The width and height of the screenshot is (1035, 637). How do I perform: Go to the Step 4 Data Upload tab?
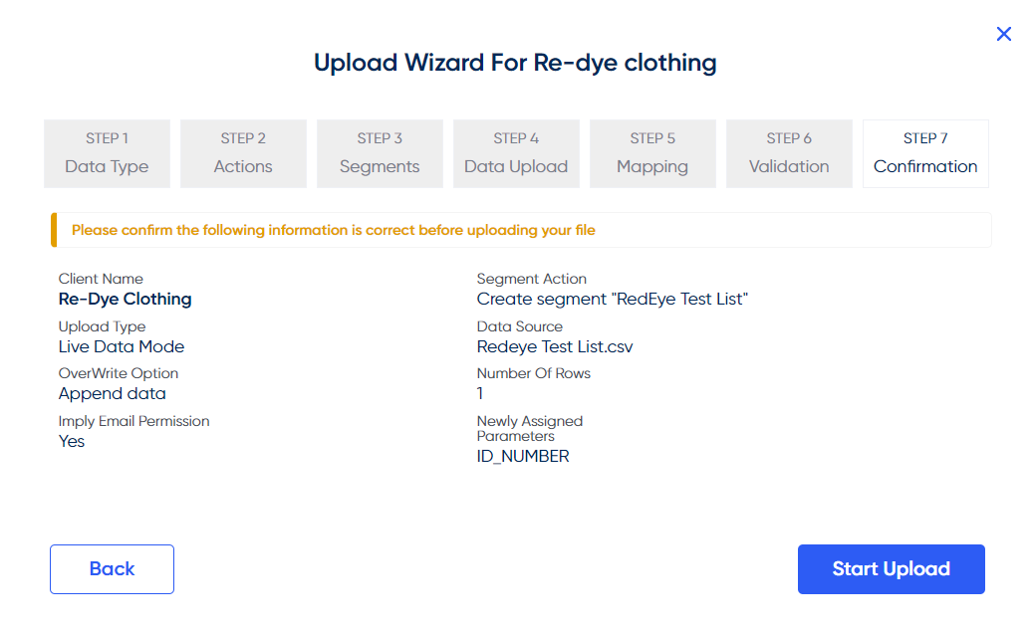tap(516, 153)
